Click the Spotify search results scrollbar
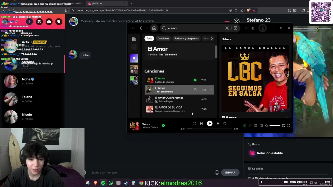This screenshot has width=333, height=187. [x=216, y=52]
